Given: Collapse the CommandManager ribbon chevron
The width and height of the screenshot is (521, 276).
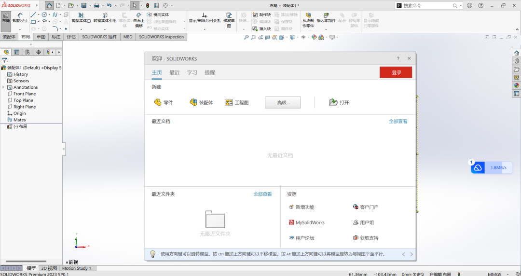Looking at the screenshot, I should [517, 29].
